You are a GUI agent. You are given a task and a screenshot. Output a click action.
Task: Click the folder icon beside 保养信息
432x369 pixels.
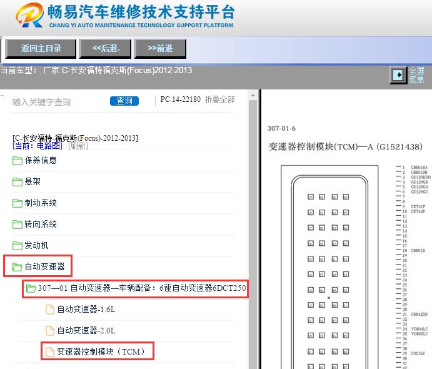pos(18,161)
